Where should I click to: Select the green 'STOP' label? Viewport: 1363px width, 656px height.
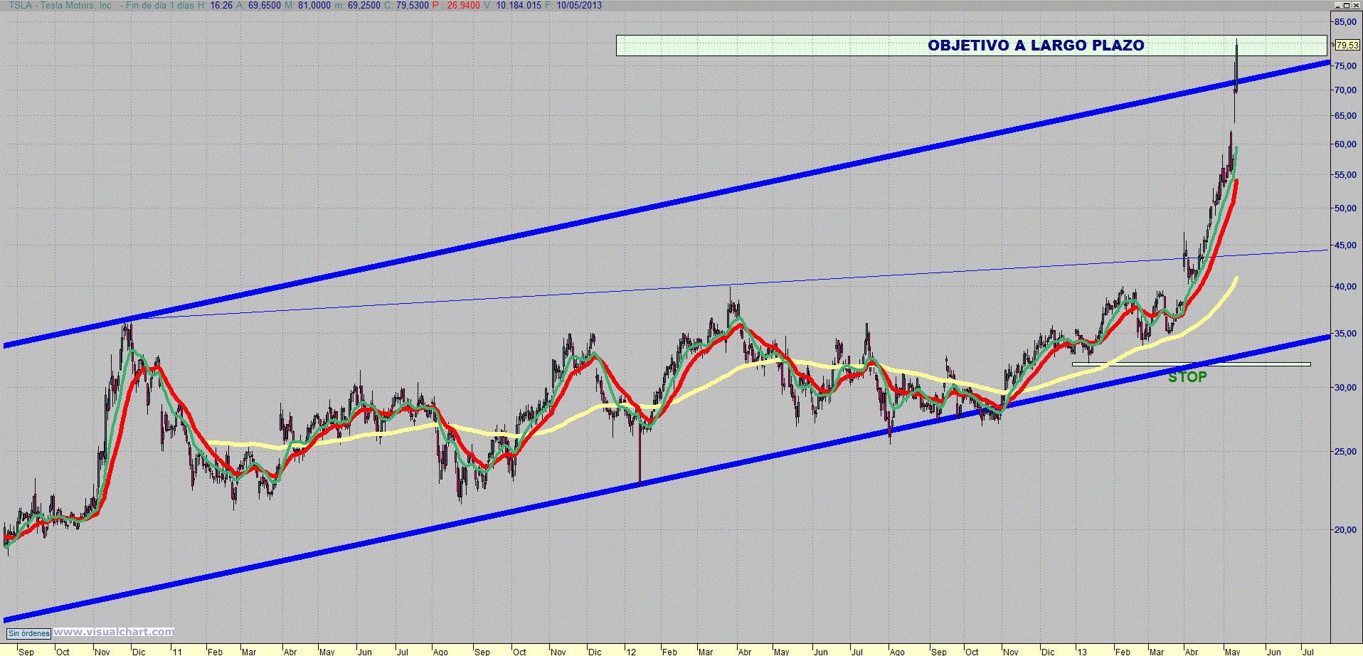1187,377
